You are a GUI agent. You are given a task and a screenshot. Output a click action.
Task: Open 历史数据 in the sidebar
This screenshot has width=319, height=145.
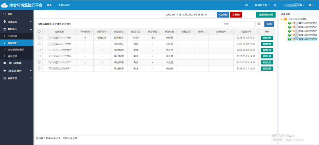coord(17,36)
